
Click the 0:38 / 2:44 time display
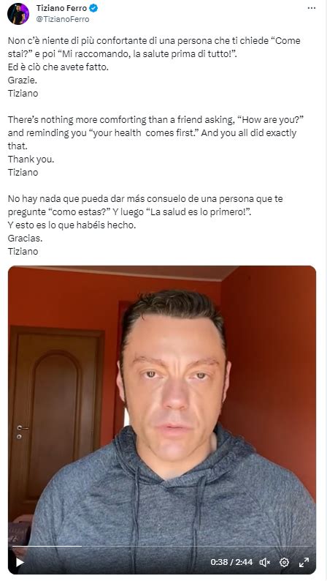pyautogui.click(x=231, y=562)
